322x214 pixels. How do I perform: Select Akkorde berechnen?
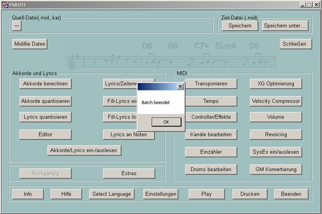point(45,83)
